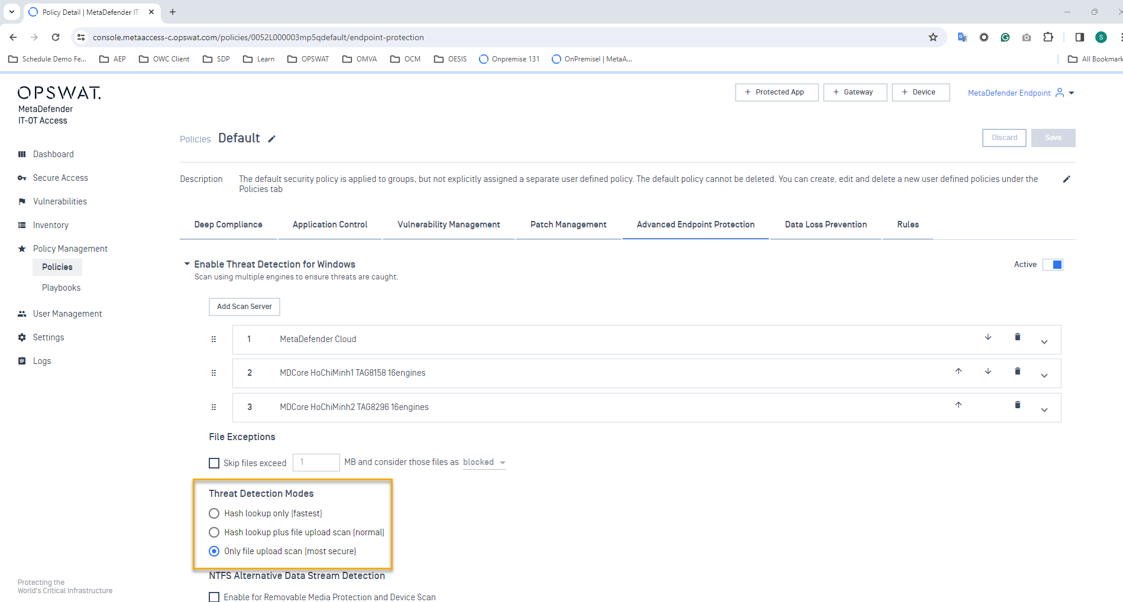The height and width of the screenshot is (602, 1123).
Task: Grab drag handle of MDCore HoChiMinh2 row
Action: (214, 407)
